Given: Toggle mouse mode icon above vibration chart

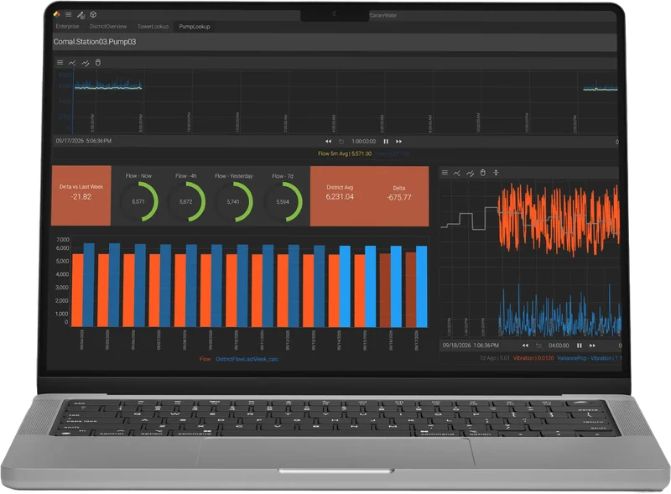Looking at the screenshot, I should point(483,173).
